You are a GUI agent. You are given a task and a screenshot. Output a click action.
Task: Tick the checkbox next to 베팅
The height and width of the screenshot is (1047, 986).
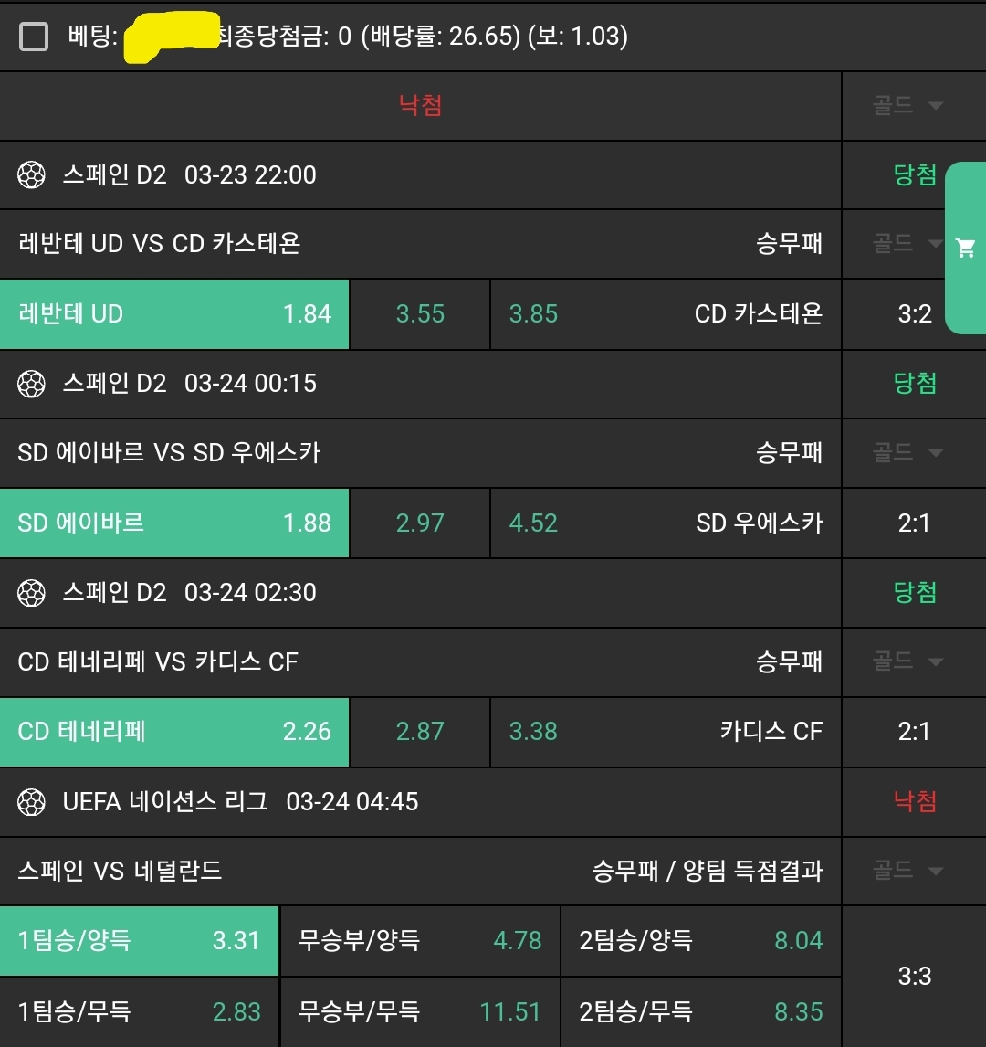35,37
